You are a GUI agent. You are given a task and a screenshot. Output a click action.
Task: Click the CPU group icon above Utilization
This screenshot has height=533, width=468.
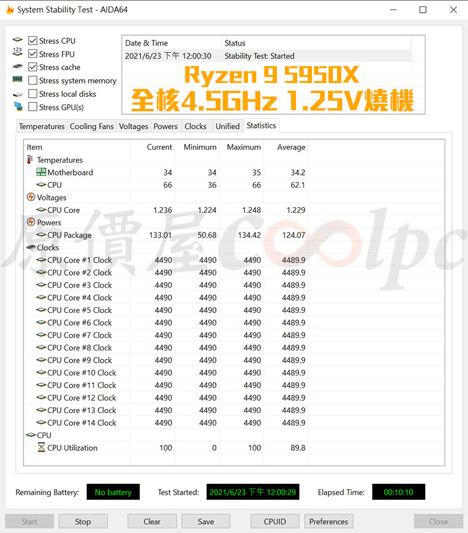[31, 435]
